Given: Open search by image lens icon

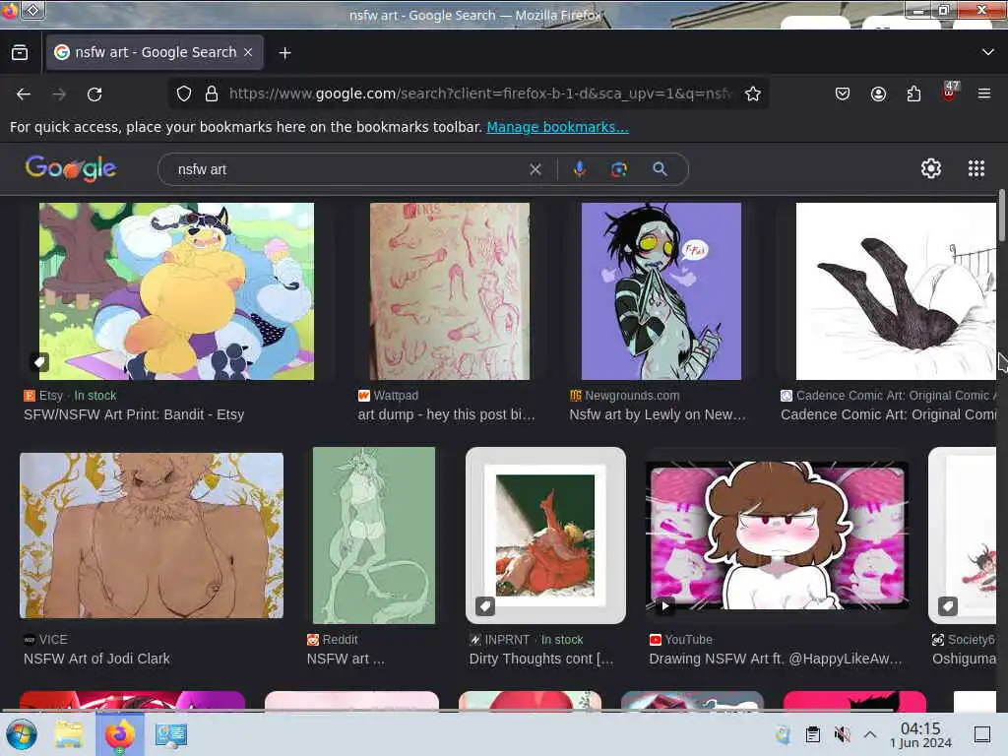Looking at the screenshot, I should click(619, 169).
